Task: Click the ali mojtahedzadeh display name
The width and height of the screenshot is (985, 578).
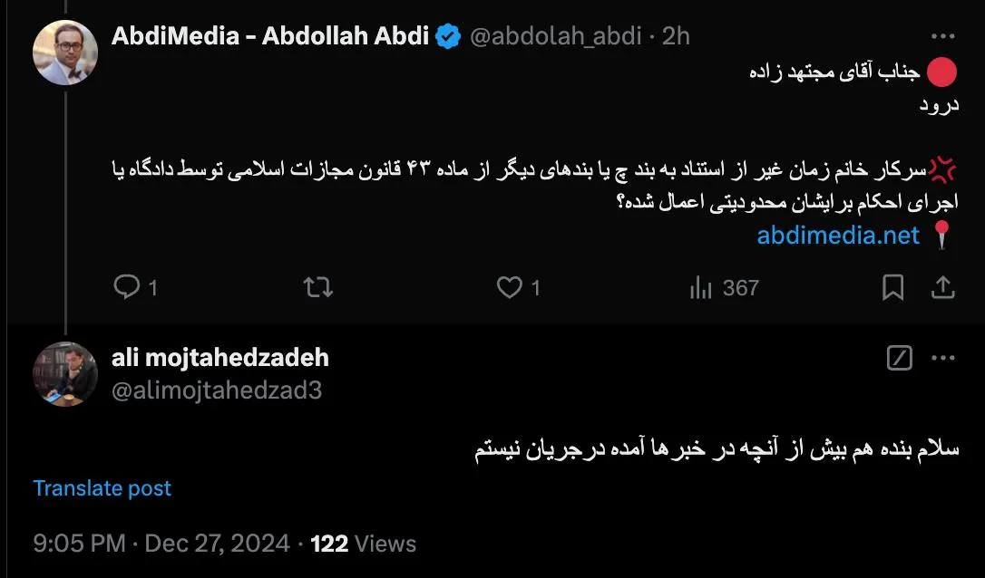Action: point(219,358)
